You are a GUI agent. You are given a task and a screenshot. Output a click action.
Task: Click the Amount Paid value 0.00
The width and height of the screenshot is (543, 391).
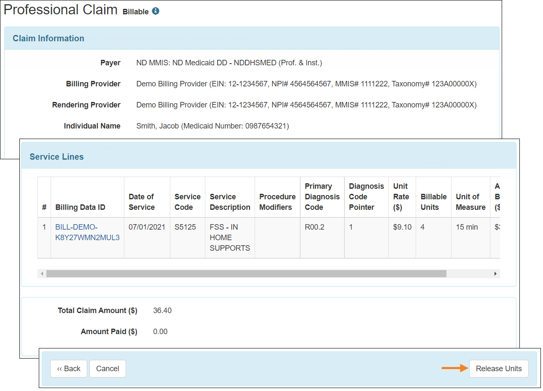click(x=160, y=332)
